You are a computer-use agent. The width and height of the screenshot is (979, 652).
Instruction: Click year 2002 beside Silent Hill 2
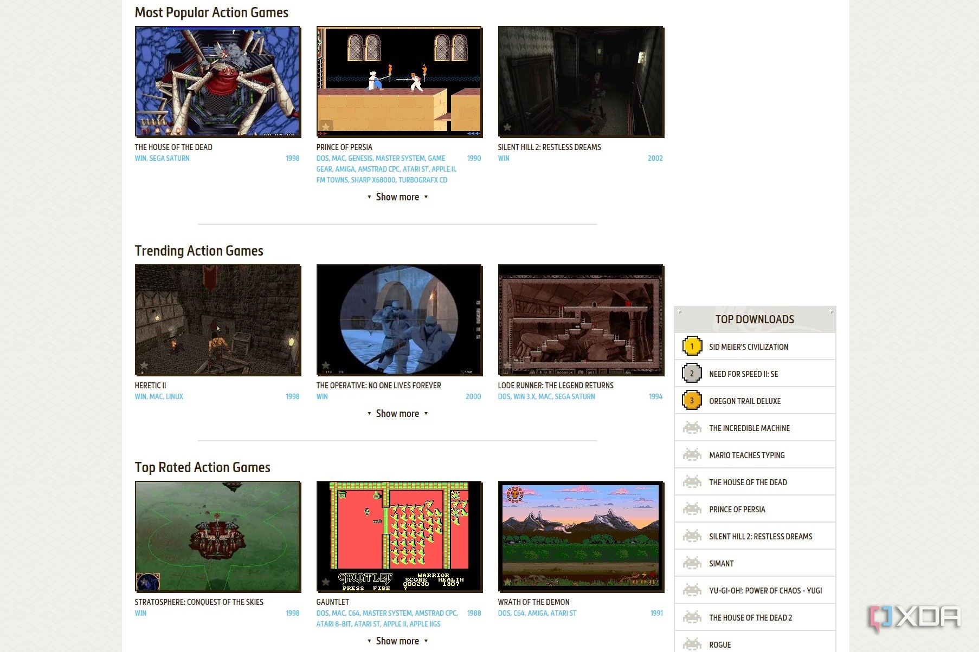(655, 159)
